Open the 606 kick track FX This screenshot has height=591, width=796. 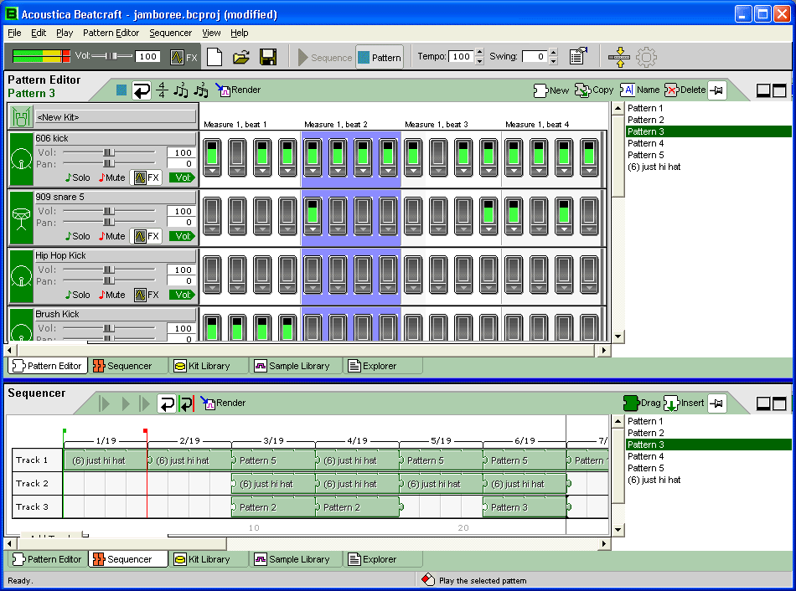tap(147, 177)
